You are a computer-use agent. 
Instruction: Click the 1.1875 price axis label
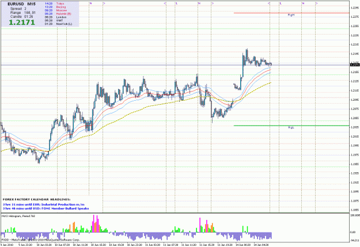355,201
